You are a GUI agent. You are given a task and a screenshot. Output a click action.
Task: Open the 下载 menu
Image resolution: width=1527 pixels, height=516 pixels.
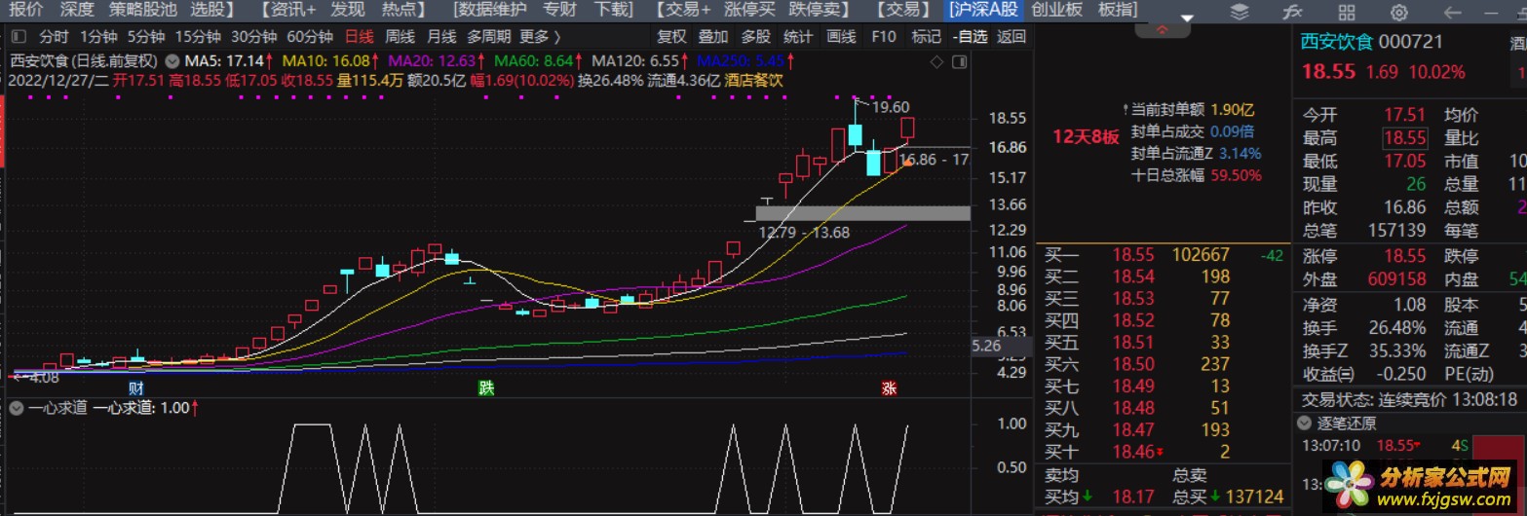point(613,10)
